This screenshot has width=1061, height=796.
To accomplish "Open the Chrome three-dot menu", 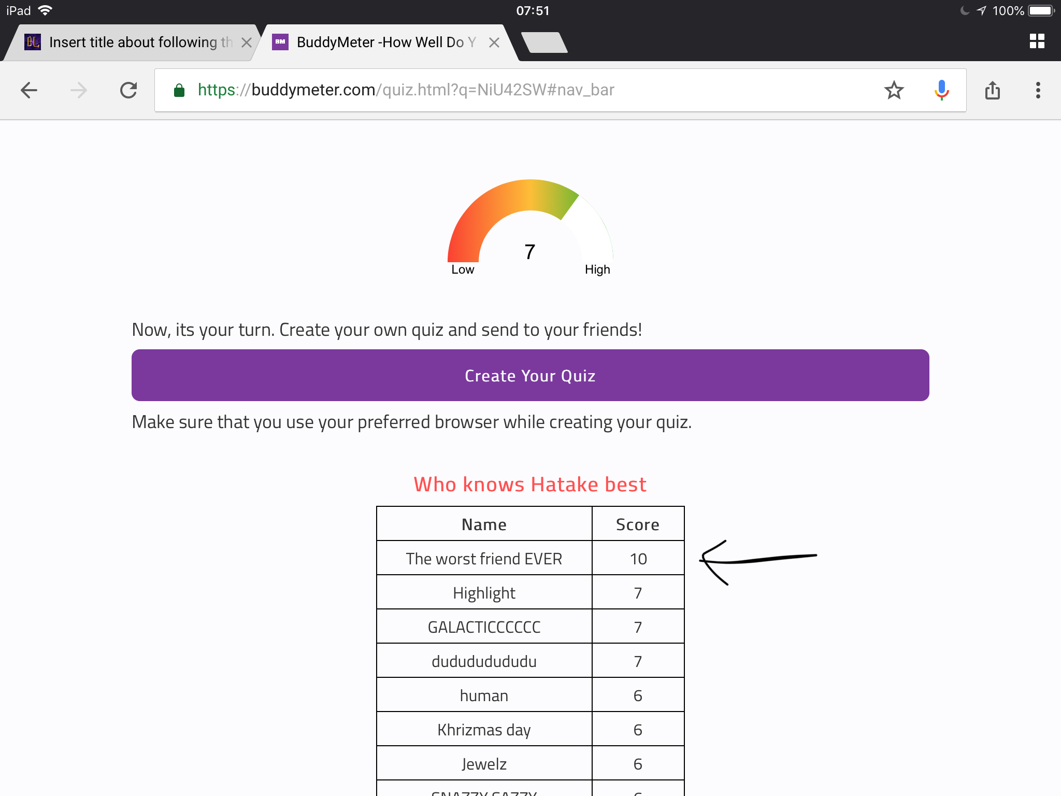I will point(1038,90).
